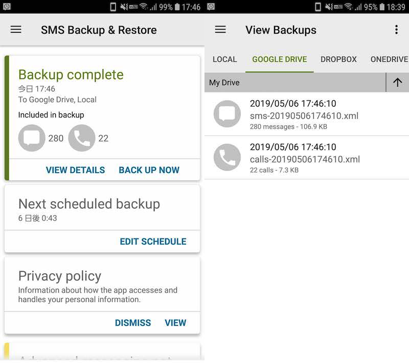This screenshot has height=363, width=409.
Task: Open three-dot overflow menu in View Backups
Action: point(396,30)
